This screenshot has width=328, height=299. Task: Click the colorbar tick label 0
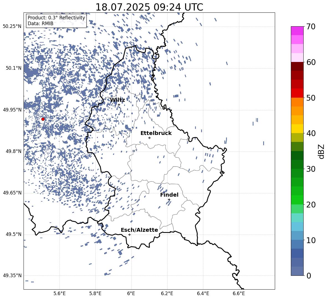point(309,275)
